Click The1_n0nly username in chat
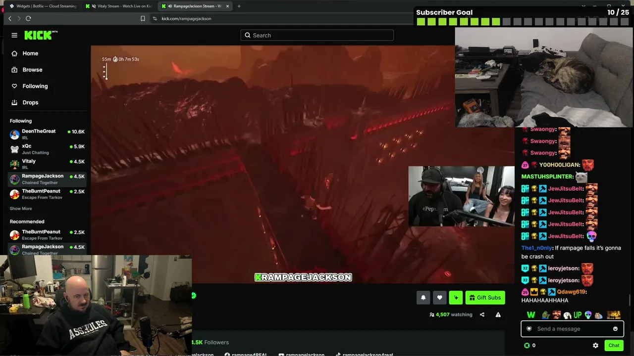Screen dimensions: 634x356 536,248
